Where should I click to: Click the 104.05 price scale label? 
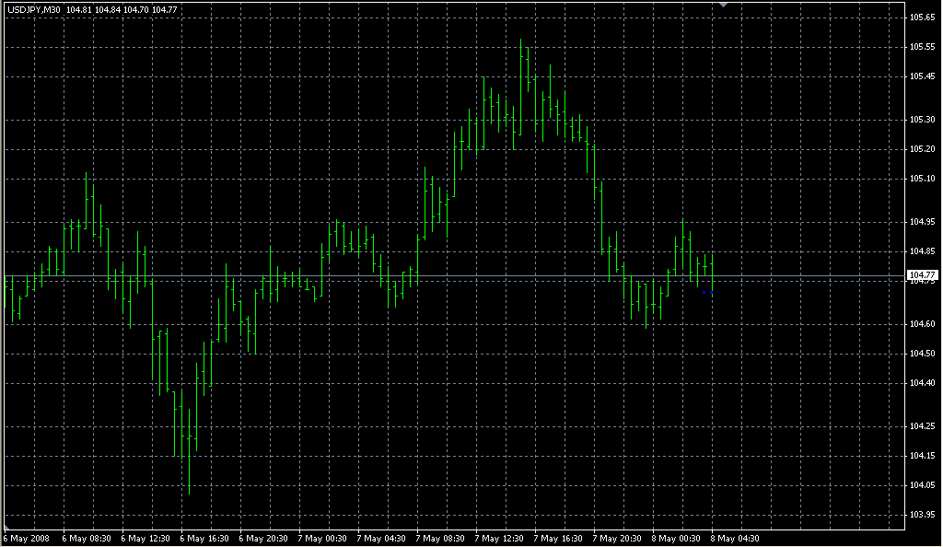click(x=922, y=485)
